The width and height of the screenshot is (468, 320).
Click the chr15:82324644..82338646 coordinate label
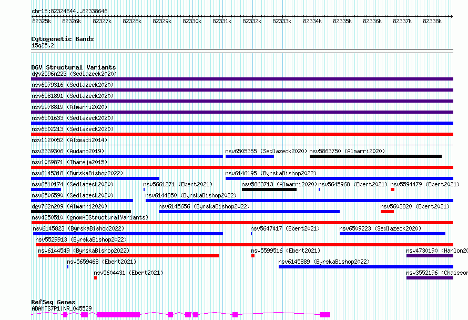point(69,11)
